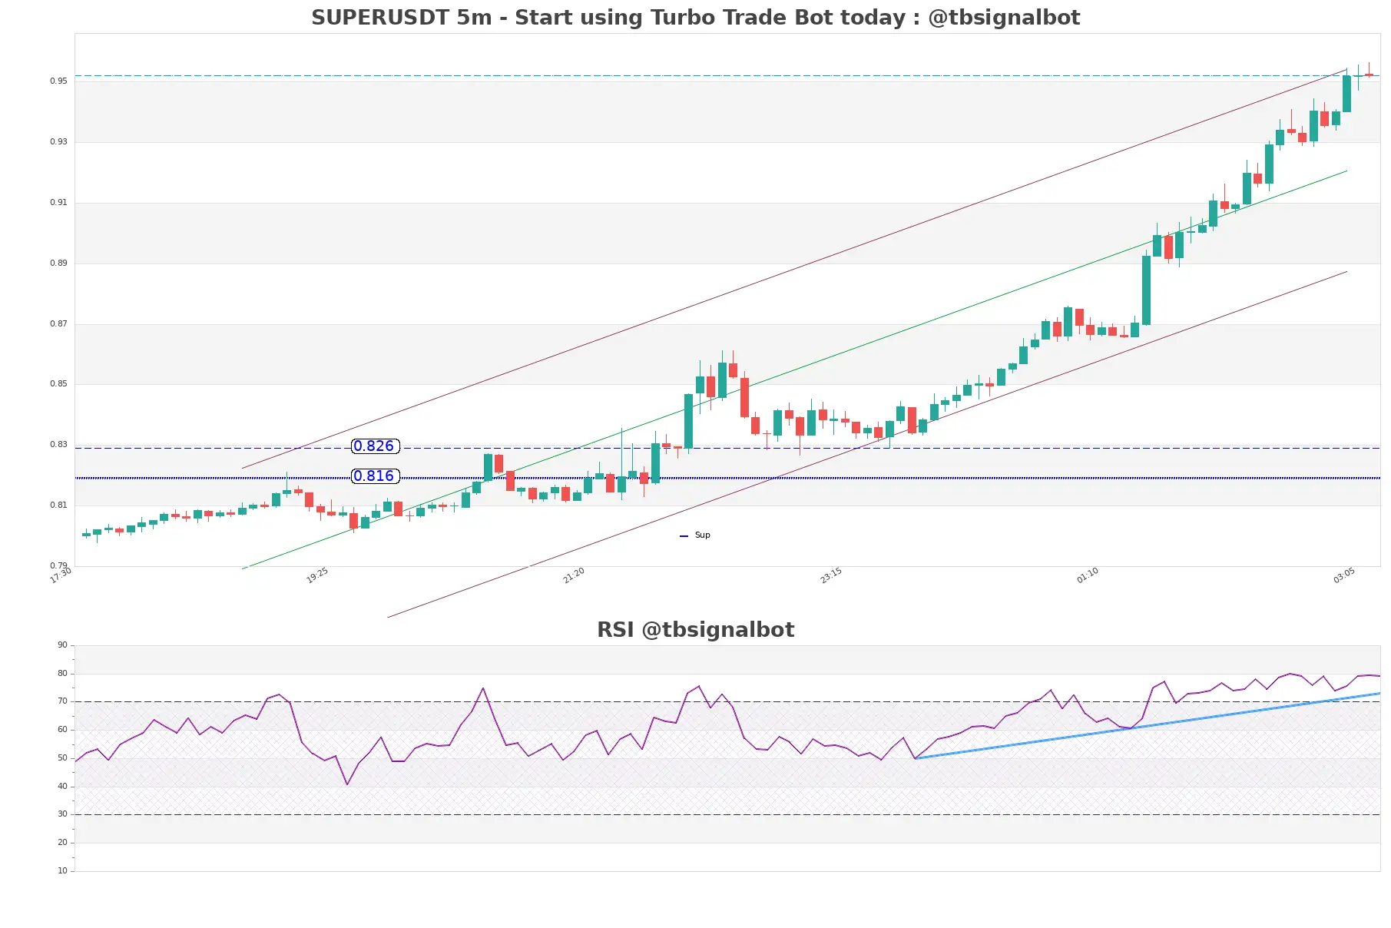
Task: Click the RSI 40 axis label
Action: click(x=62, y=787)
